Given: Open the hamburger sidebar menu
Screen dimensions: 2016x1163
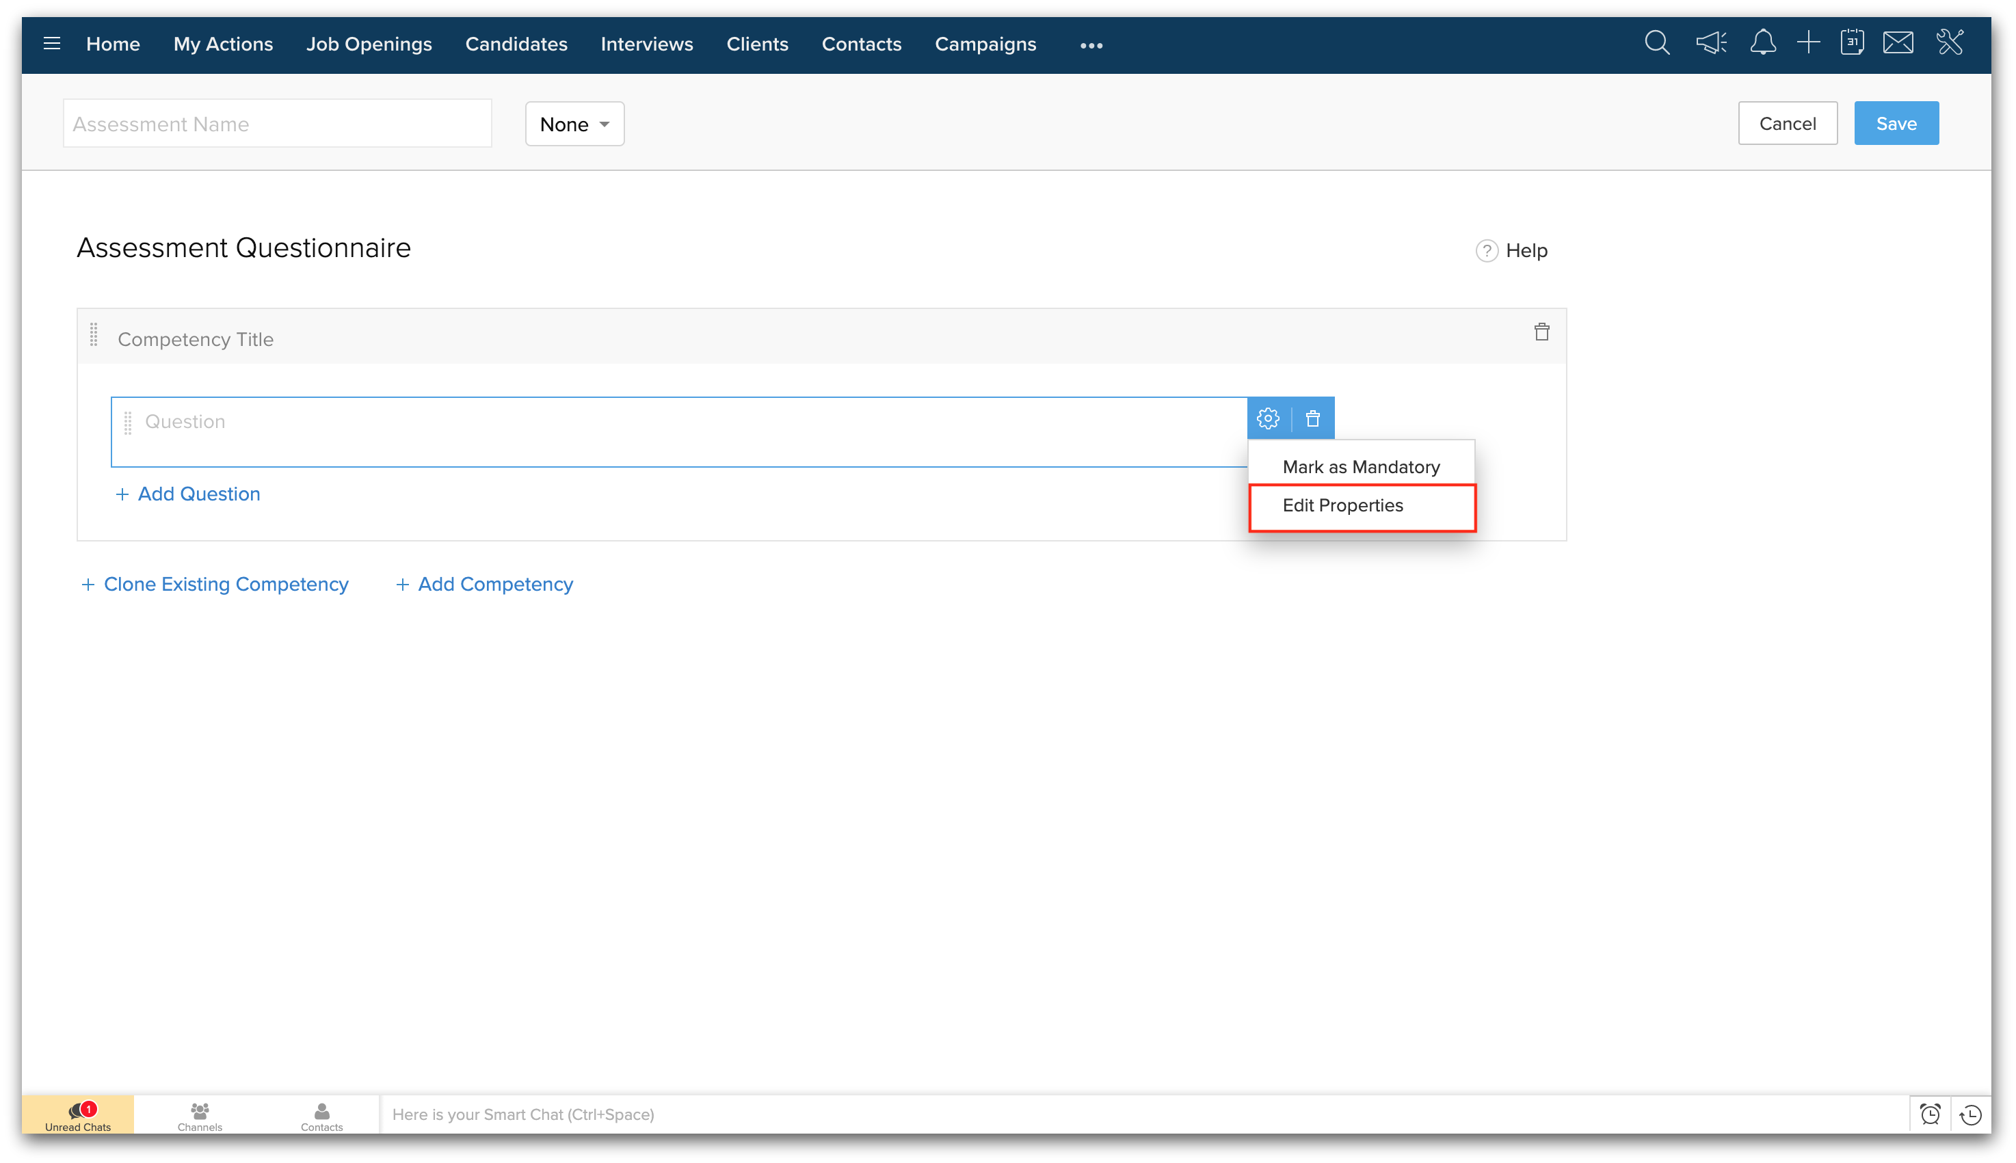Looking at the screenshot, I should coord(52,44).
